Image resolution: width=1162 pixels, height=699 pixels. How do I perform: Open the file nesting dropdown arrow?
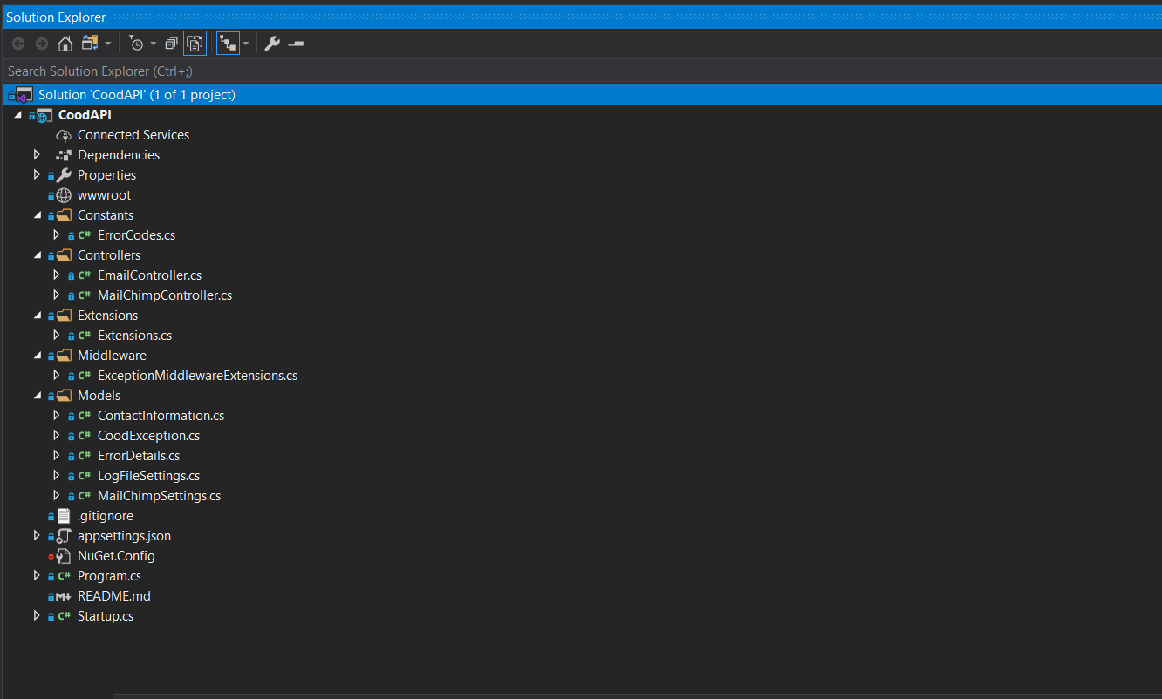coord(246,44)
